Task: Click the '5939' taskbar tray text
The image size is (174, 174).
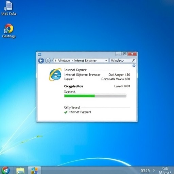Action: tap(145, 171)
